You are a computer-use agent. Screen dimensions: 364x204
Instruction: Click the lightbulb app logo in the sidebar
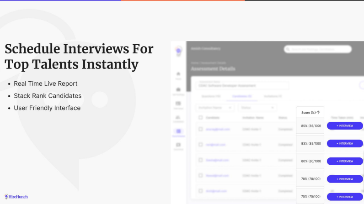click(178, 51)
